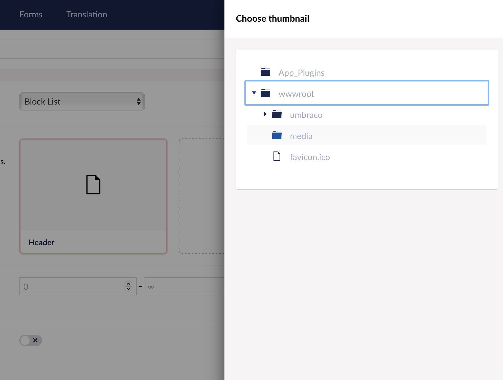
Task: Click the favicon.ico file icon
Action: (x=277, y=156)
